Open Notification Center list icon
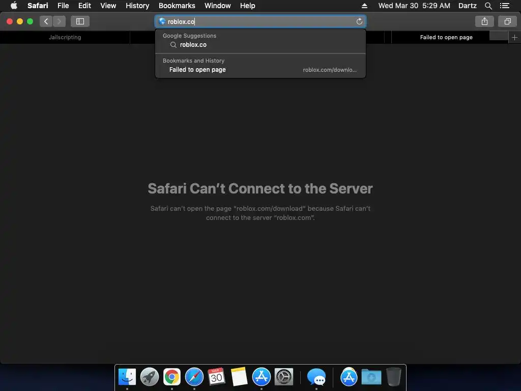Image resolution: width=521 pixels, height=391 pixels. [x=505, y=6]
